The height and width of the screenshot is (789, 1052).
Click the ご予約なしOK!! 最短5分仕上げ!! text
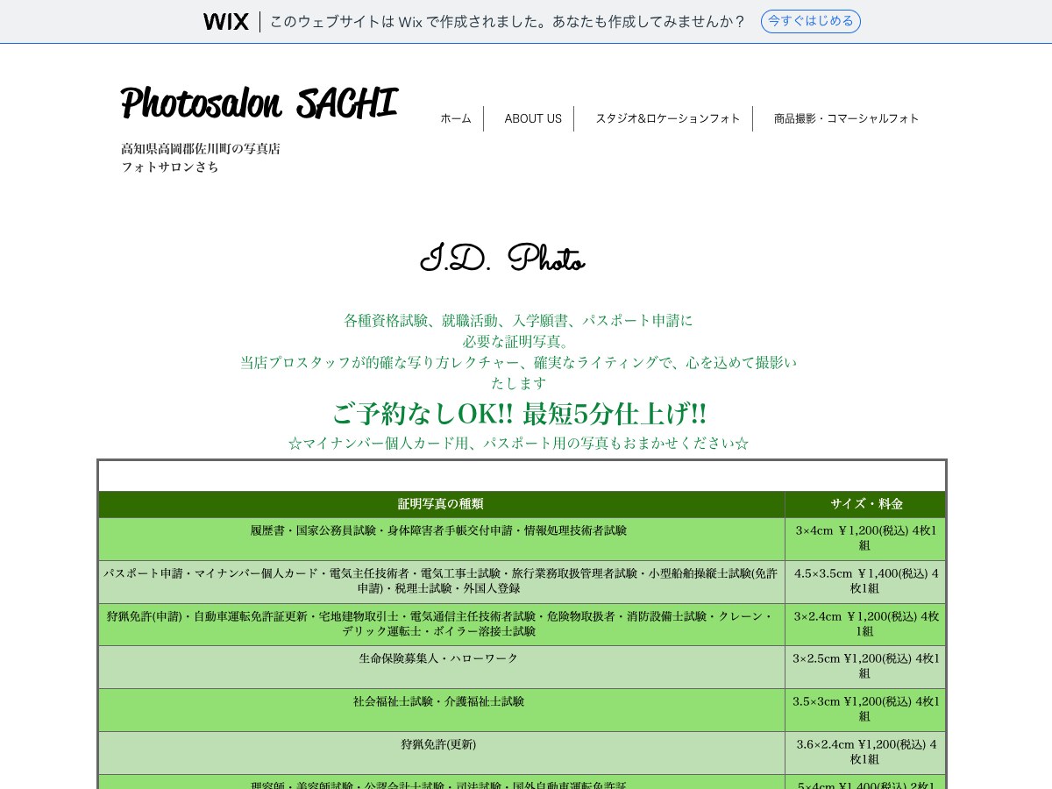(x=519, y=414)
